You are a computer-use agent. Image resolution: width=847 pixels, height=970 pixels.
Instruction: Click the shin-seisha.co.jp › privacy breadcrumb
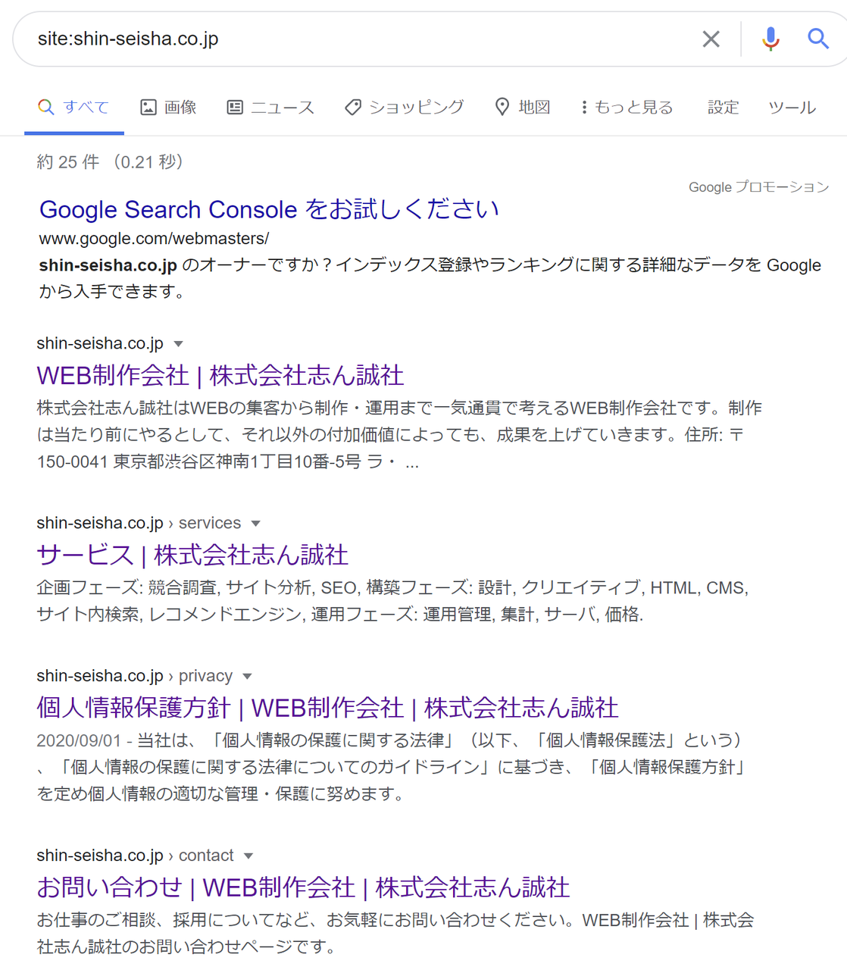(134, 675)
